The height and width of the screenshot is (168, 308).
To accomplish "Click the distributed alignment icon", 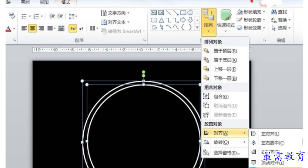I will coord(61,28).
